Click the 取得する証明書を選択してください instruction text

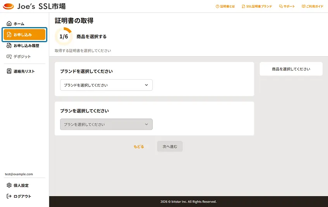(83, 51)
